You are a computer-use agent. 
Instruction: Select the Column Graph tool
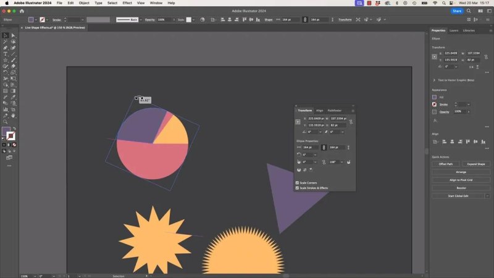click(x=6, y=109)
